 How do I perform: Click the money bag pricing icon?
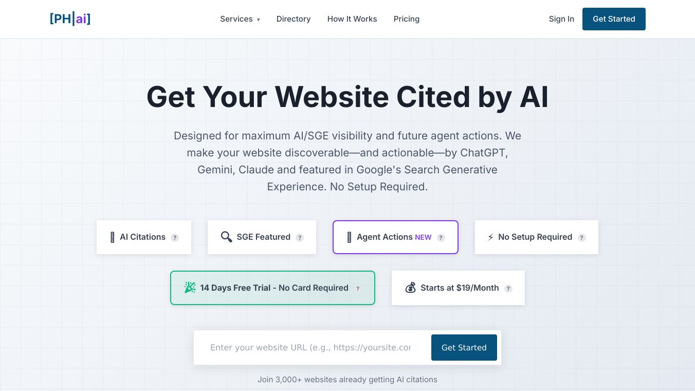(x=410, y=288)
